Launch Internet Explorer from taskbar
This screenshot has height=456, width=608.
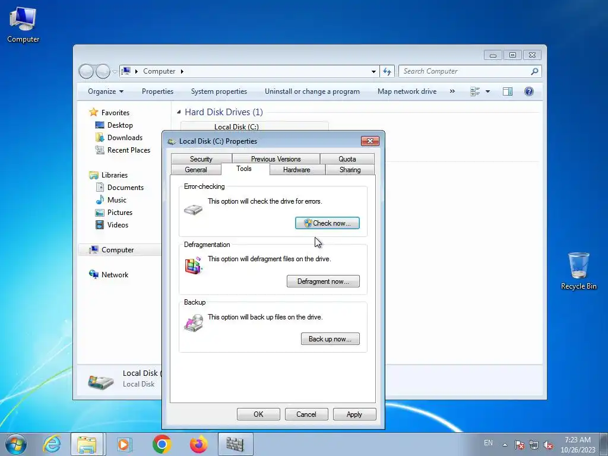[x=52, y=444]
